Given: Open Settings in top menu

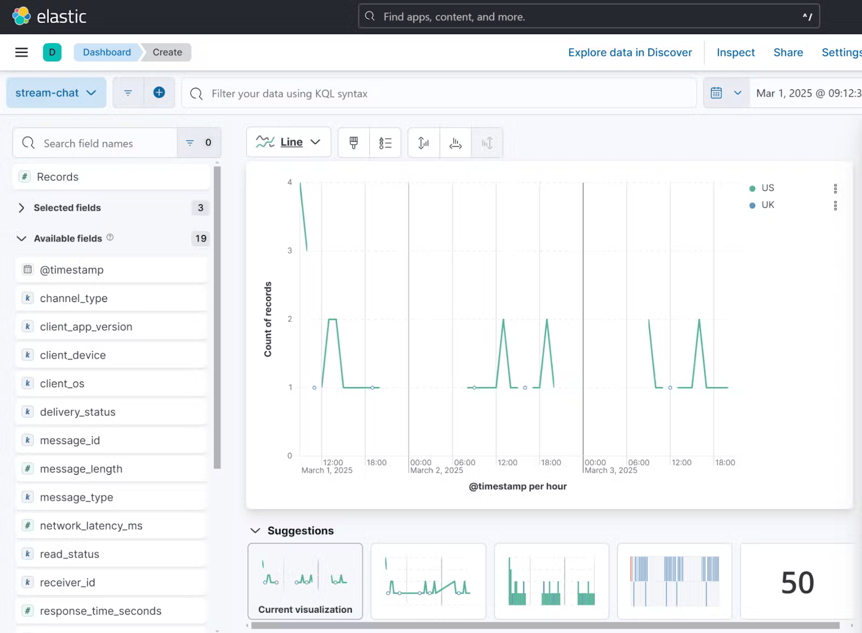Looking at the screenshot, I should click(842, 52).
